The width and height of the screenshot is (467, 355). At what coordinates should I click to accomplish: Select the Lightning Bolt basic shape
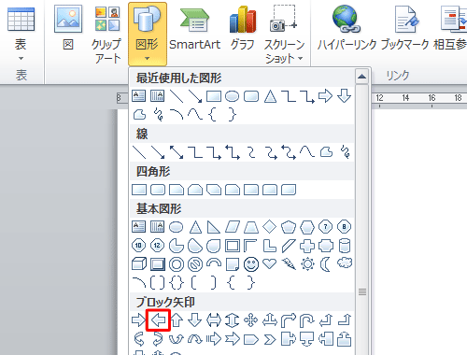point(289,264)
